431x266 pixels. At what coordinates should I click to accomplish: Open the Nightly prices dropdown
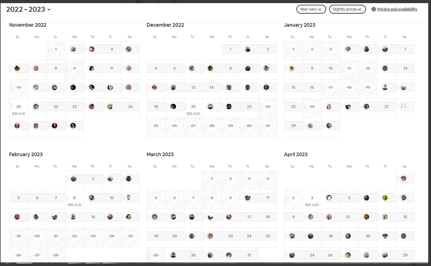pyautogui.click(x=347, y=9)
